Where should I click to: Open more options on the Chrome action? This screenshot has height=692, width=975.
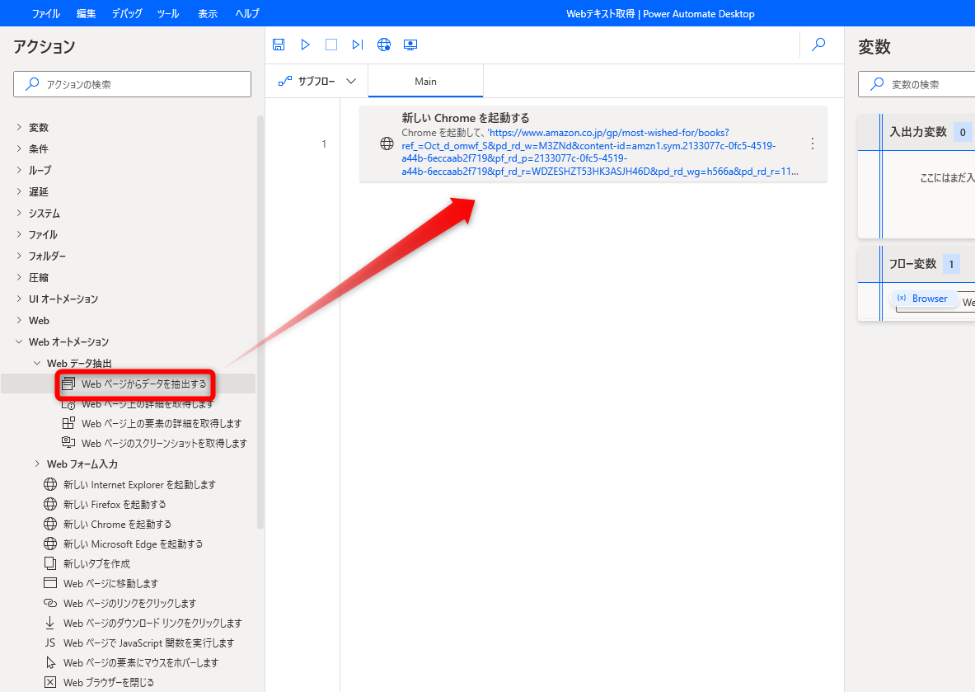[x=812, y=143]
